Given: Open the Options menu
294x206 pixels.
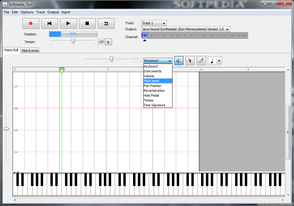Looking at the screenshot, I should pos(27,12).
